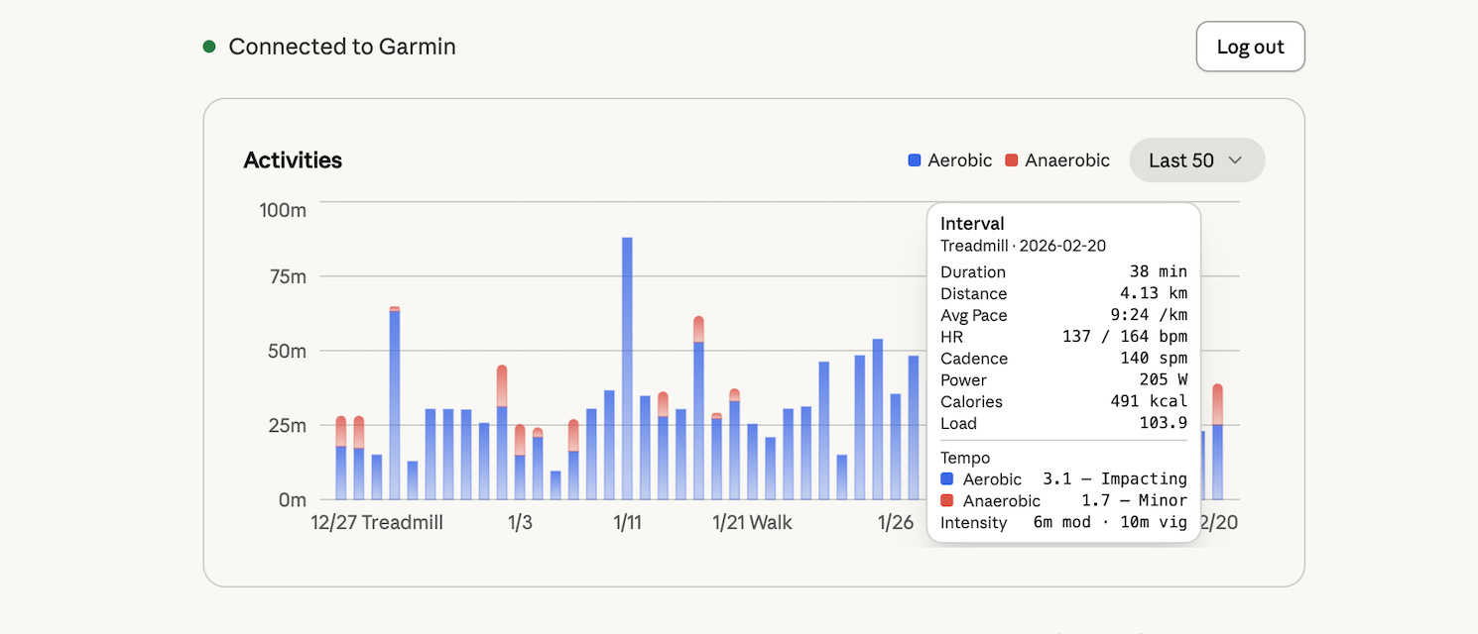Expand the Tempo section of the tooltip
1478x634 pixels.
click(x=964, y=458)
